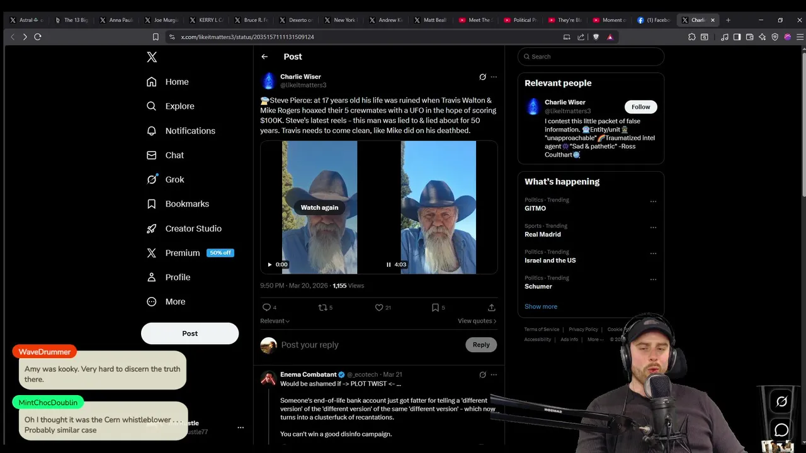This screenshot has width=806, height=453.
Task: Open Israel and the US trending topic
Action: coord(550,260)
